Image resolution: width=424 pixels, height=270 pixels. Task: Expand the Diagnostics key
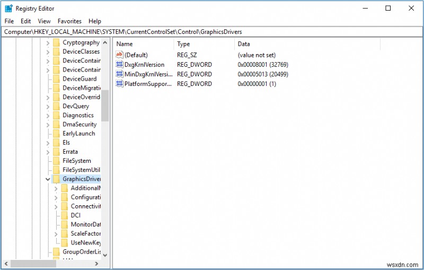[x=48, y=116]
